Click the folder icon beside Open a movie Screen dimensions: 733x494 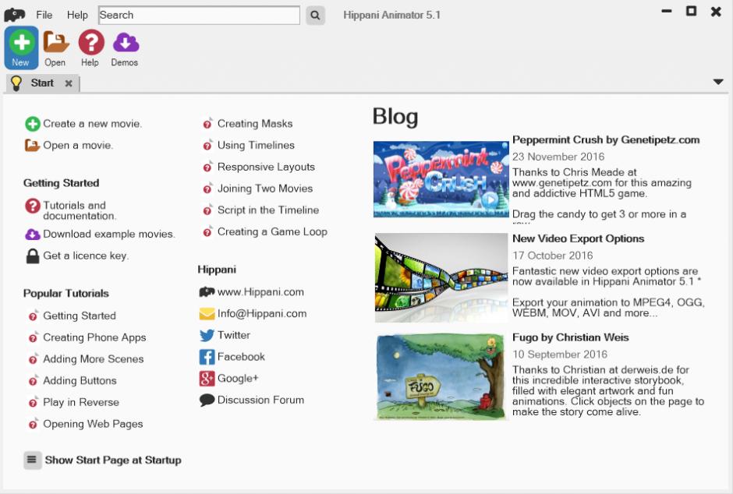(x=32, y=145)
